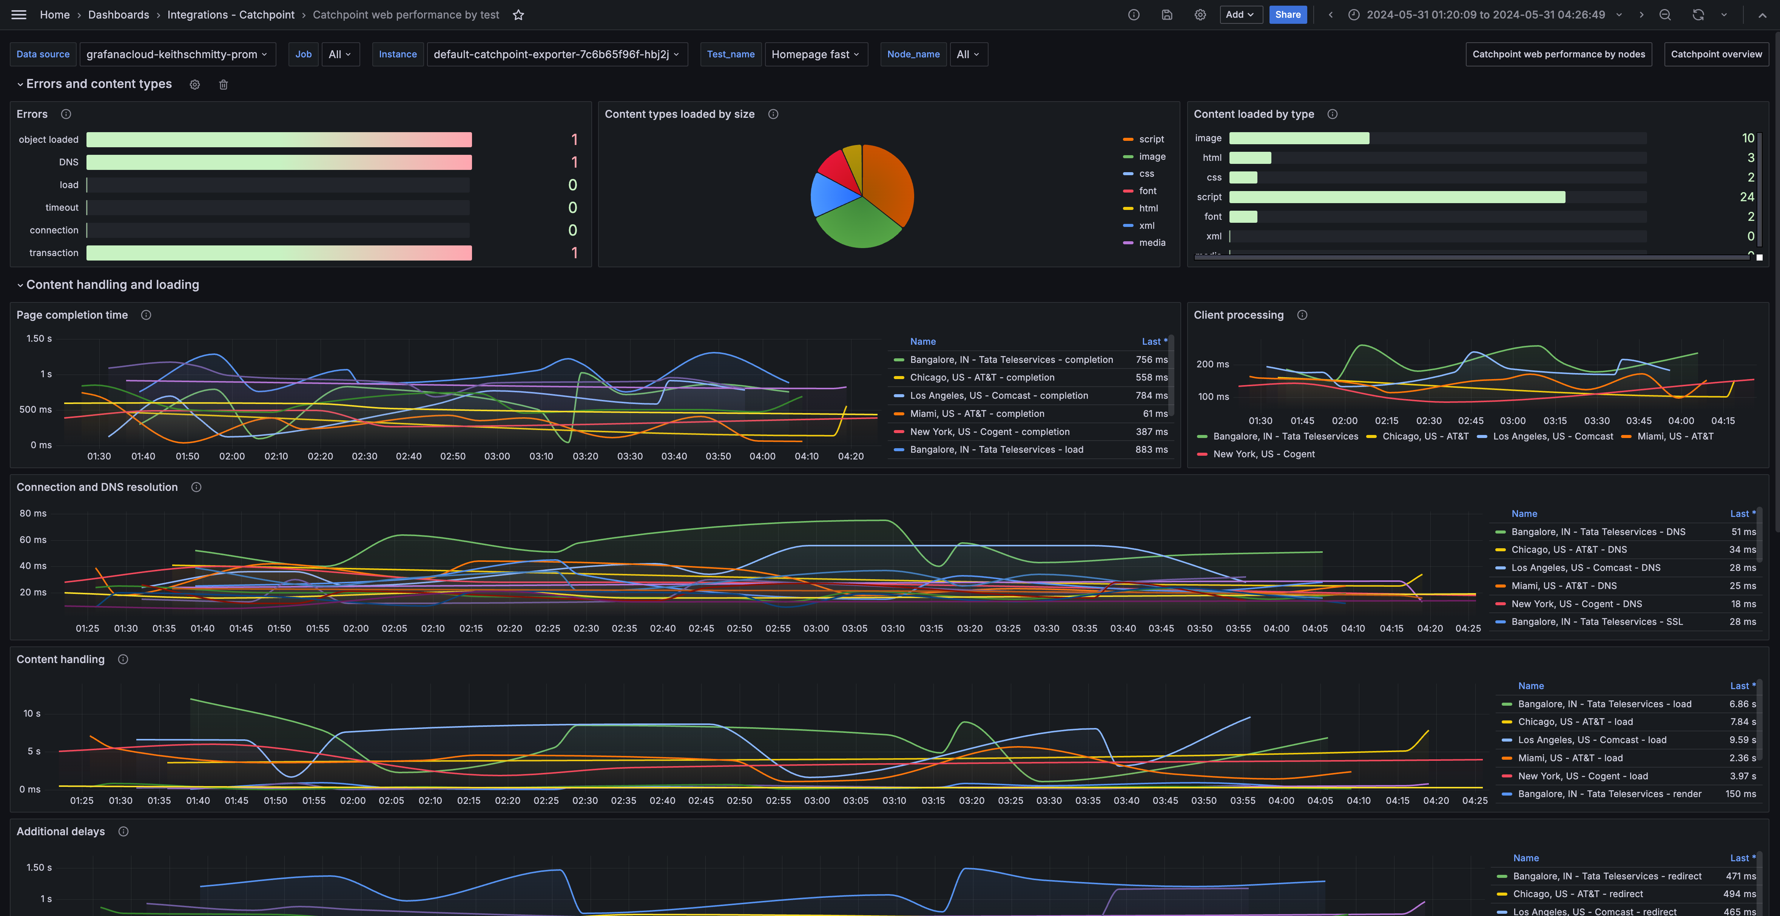Hide Miami, US - AT&T in Client processing legend

tap(1674, 436)
